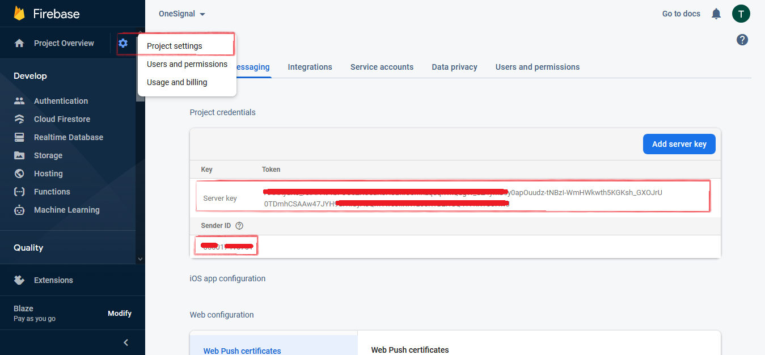The height and width of the screenshot is (355, 765).
Task: Navigate to Hosting
Action: [x=48, y=174]
